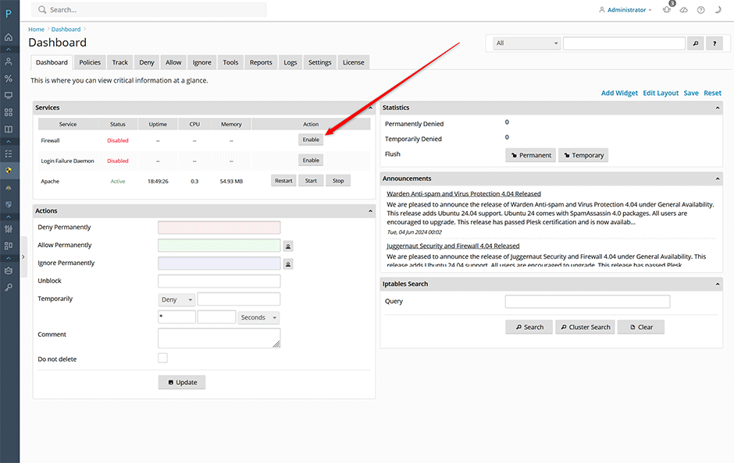Open the 'All' filter dropdown
The image size is (734, 463).
[x=526, y=43]
